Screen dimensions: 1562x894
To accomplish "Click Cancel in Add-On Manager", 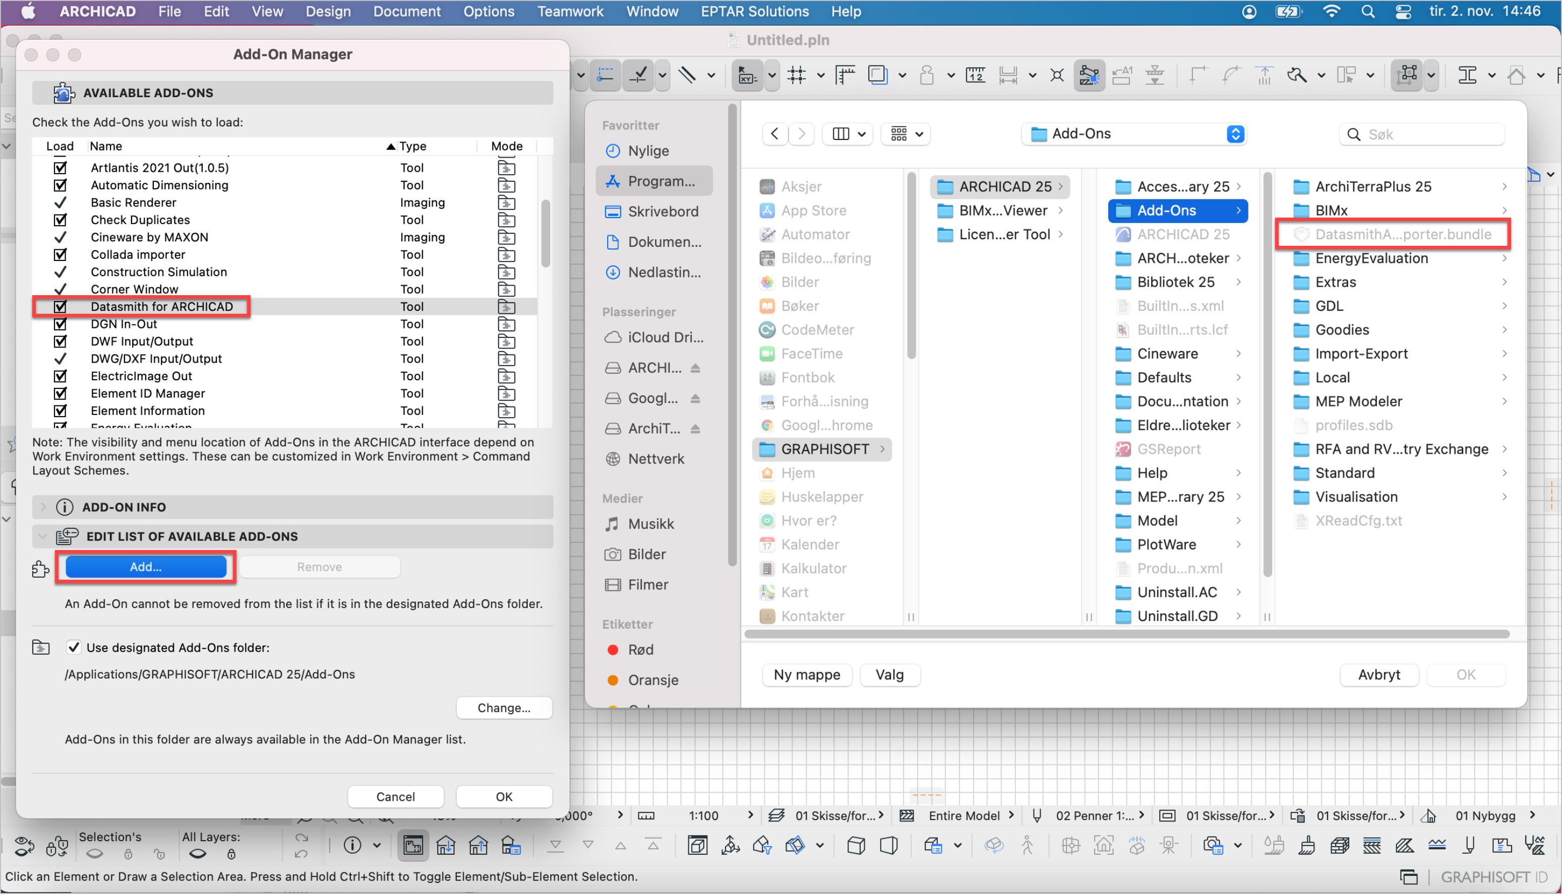I will (396, 796).
